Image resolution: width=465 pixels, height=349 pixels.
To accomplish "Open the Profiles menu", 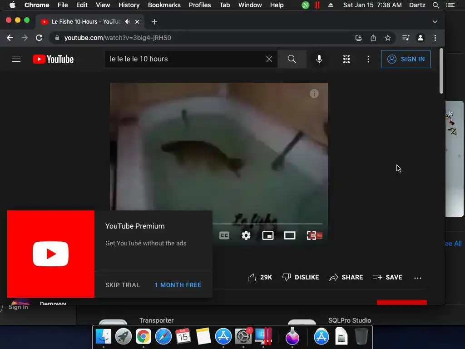I will tap(200, 5).
